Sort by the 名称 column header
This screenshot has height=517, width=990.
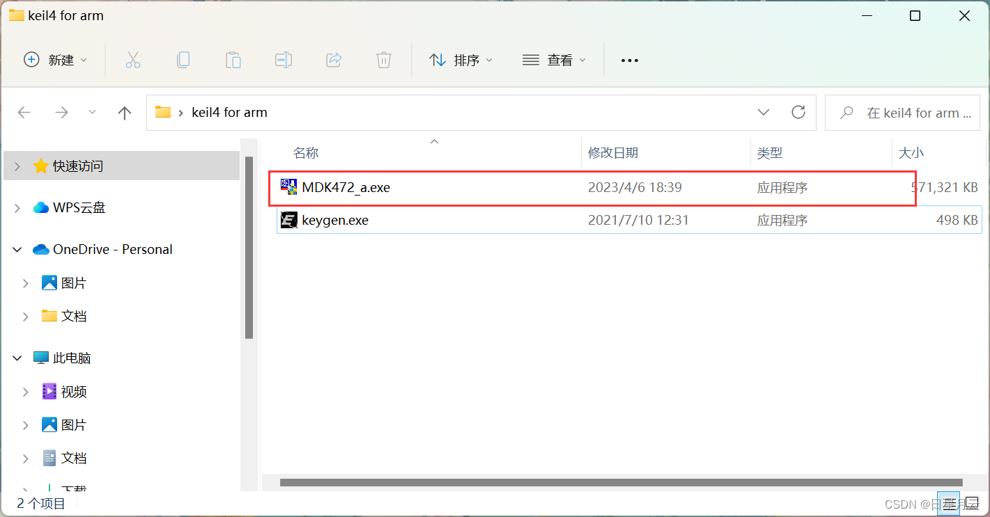[306, 152]
